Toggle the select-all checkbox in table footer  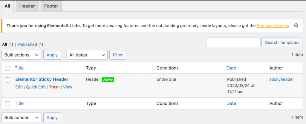(x=8, y=104)
